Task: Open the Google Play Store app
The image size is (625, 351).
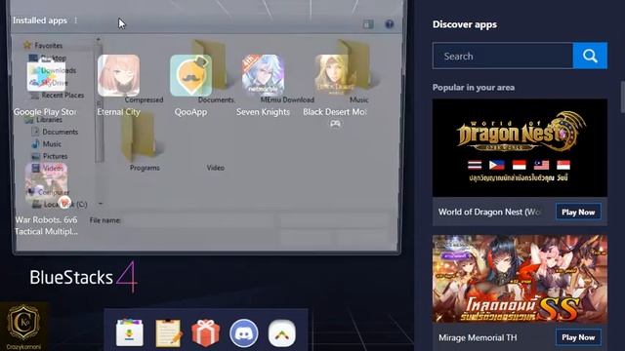Action: point(46,76)
